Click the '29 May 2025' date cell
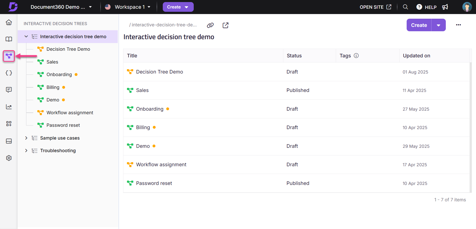Viewport: 476px width, 229px height. pyautogui.click(x=416, y=146)
